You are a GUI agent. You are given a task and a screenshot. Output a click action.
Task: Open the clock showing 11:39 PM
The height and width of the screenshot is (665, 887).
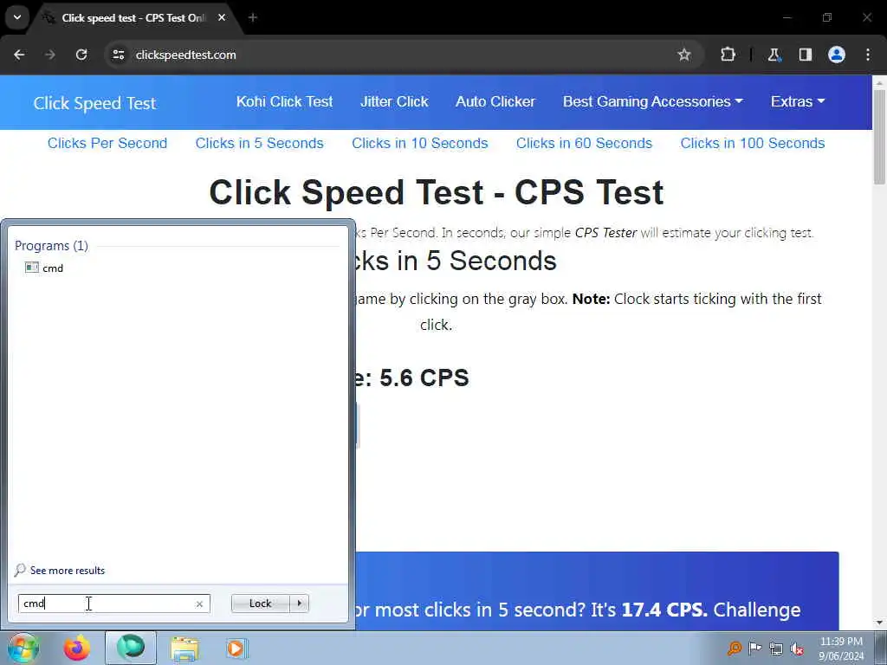[841, 648]
